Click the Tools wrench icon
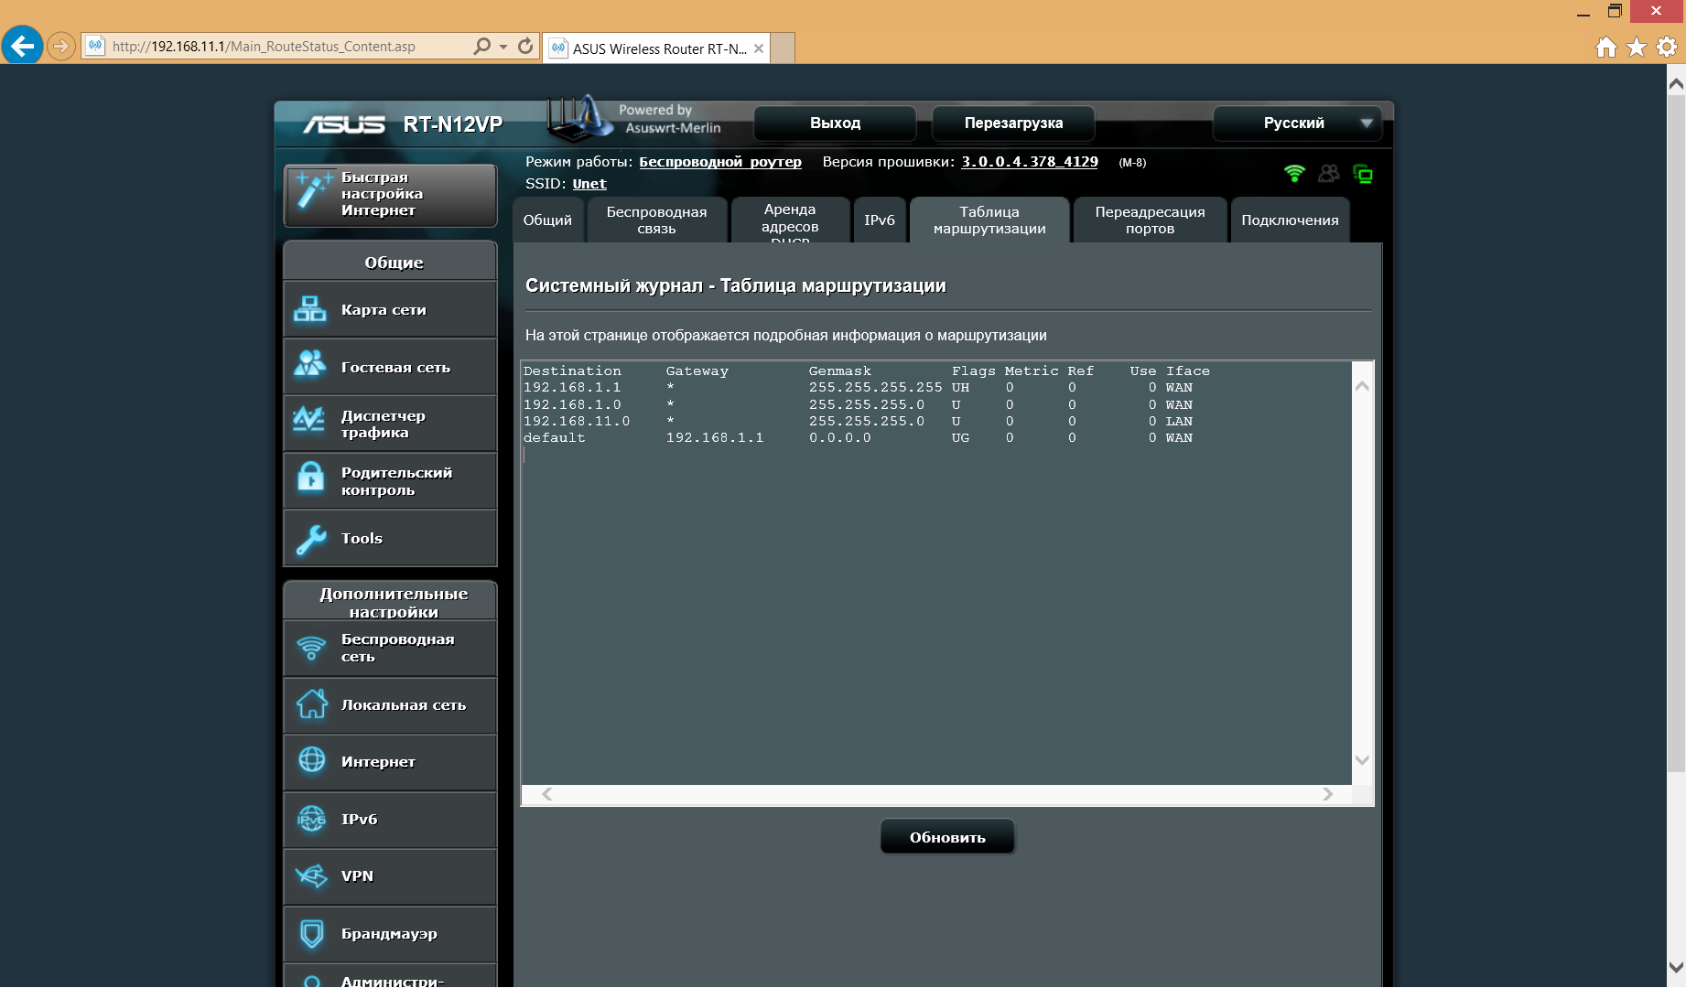 (310, 539)
